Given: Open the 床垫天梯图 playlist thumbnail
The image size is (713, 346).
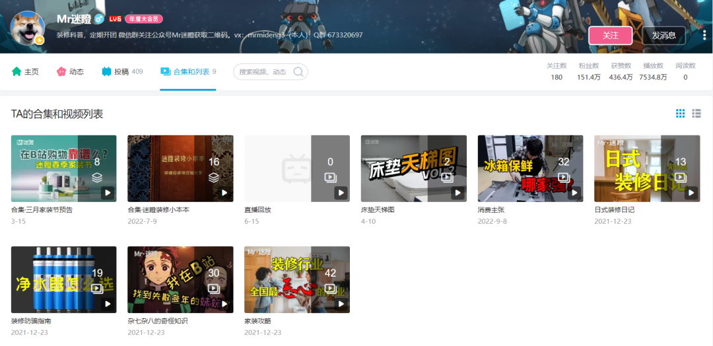Looking at the screenshot, I should click(413, 168).
